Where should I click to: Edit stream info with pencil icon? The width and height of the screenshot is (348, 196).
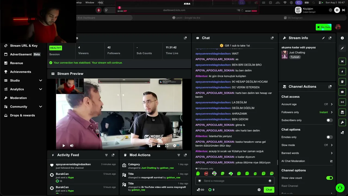(x=323, y=38)
